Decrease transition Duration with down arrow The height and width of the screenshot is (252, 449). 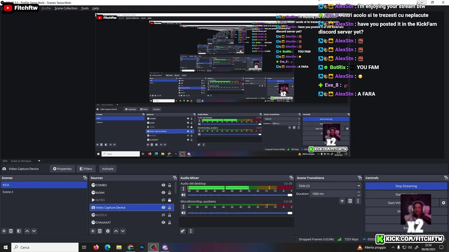358,195
